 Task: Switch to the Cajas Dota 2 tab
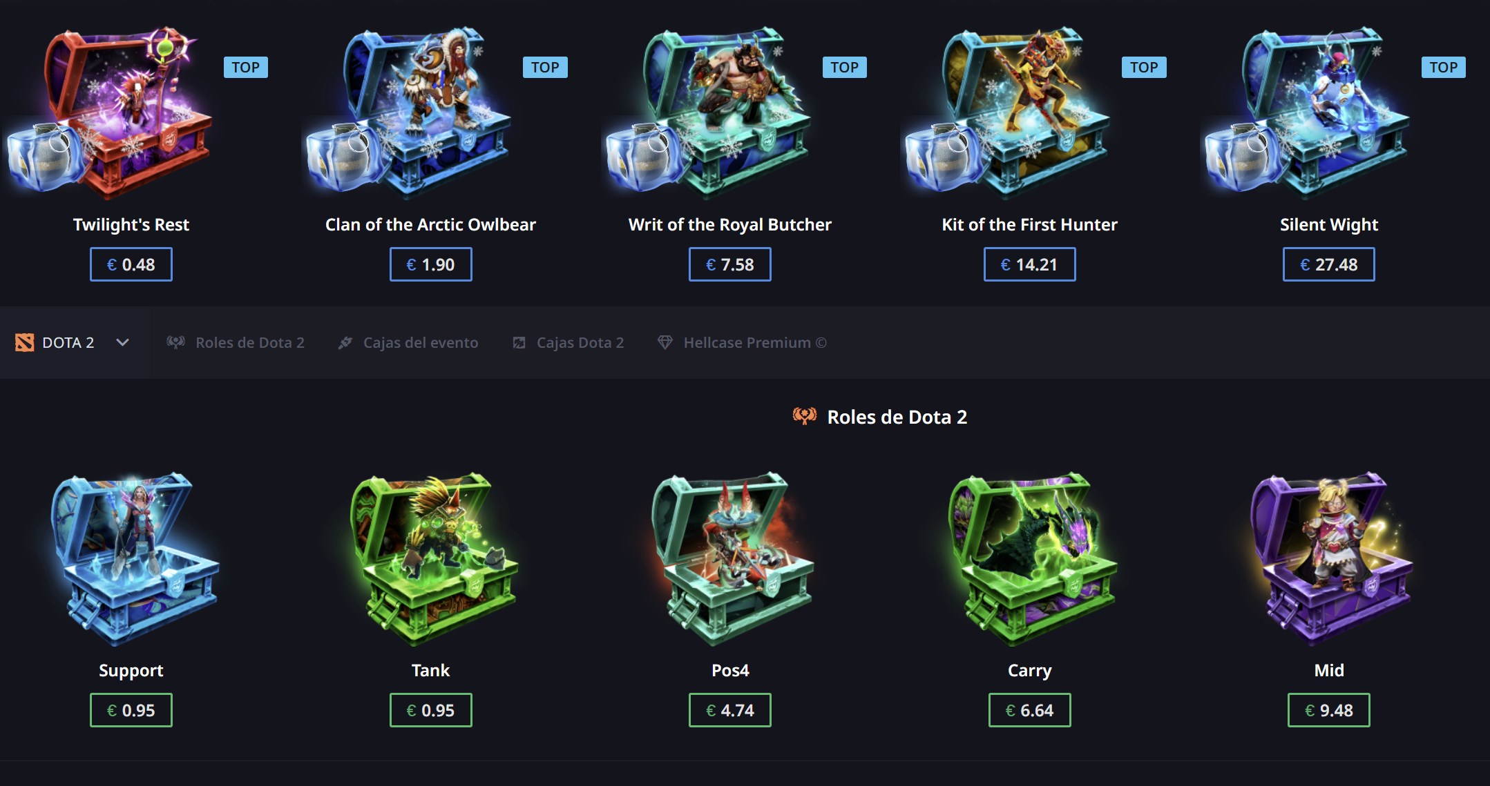click(568, 342)
